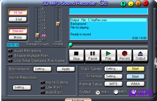Click the green playback position knob
The height and width of the screenshot is (101, 157).
[x=71, y=45]
